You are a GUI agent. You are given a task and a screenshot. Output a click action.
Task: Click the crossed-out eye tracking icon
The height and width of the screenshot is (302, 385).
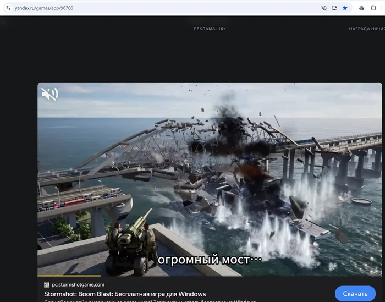[324, 8]
